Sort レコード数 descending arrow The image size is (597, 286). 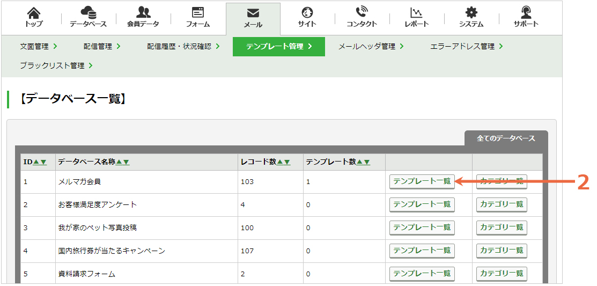click(287, 162)
